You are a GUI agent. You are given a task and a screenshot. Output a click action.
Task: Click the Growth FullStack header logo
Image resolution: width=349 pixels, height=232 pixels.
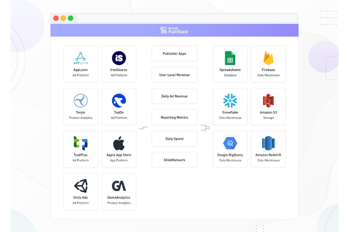tap(174, 30)
